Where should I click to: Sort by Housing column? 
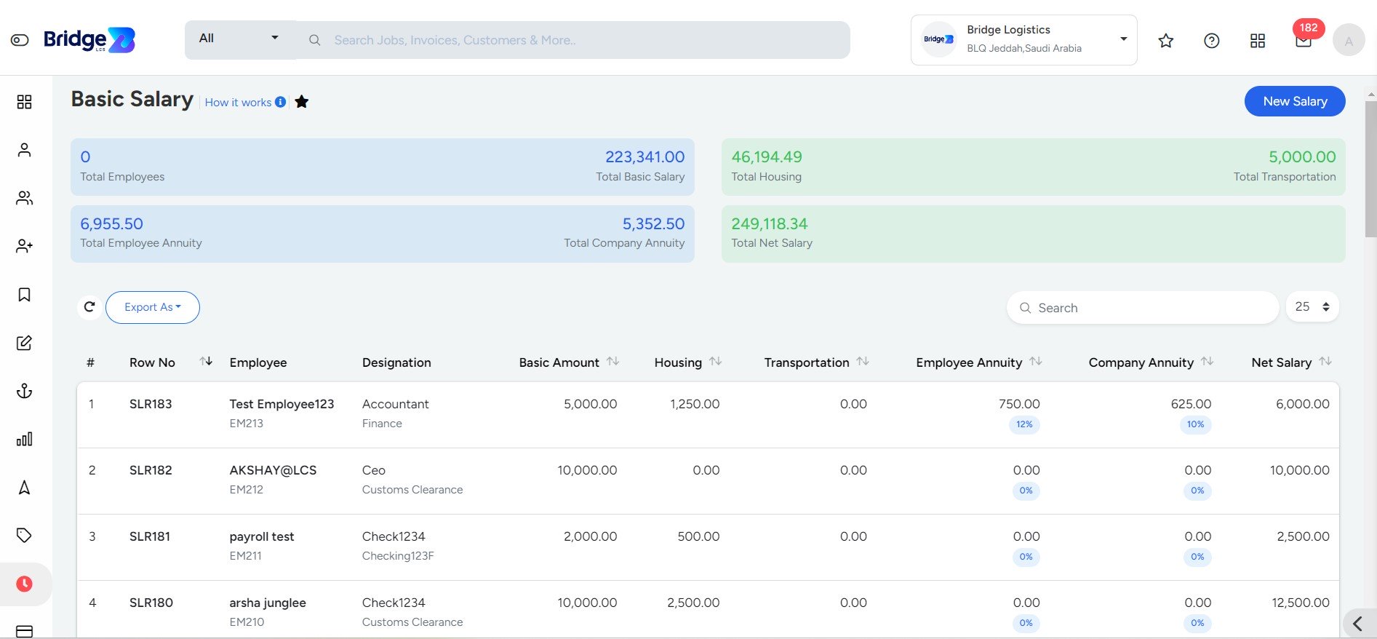(716, 362)
